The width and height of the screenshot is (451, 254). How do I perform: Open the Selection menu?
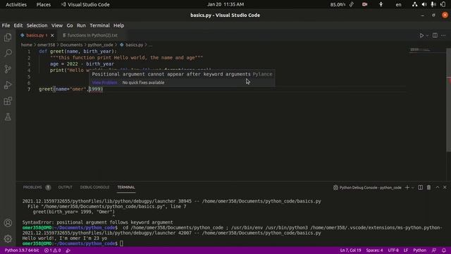pyautogui.click(x=37, y=25)
